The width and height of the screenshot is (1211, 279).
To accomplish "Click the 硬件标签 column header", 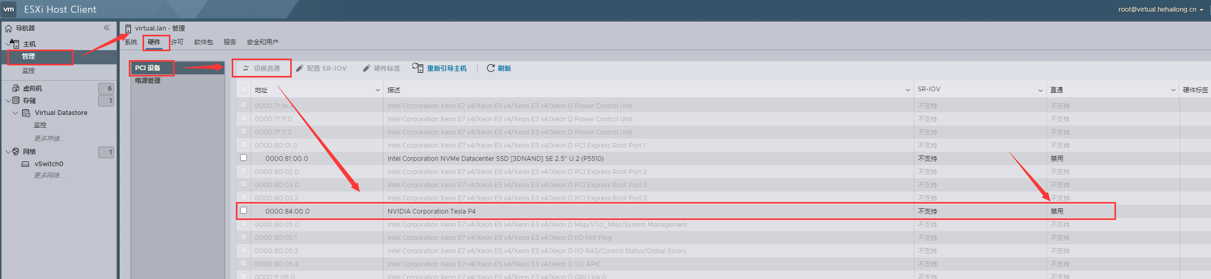I will coord(1195,90).
